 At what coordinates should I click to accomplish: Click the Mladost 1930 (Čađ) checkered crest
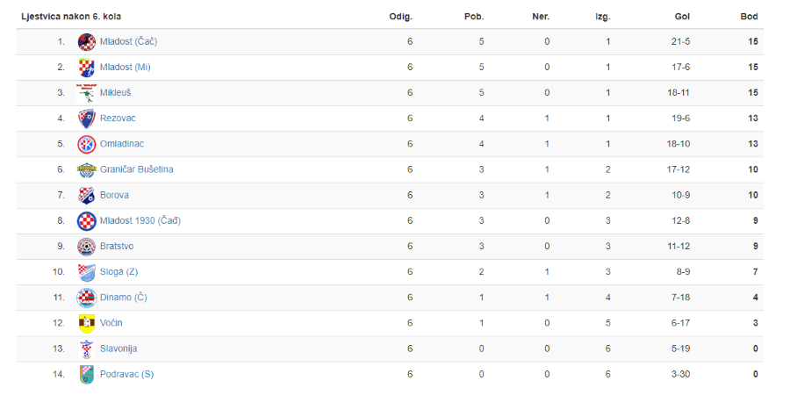click(87, 220)
